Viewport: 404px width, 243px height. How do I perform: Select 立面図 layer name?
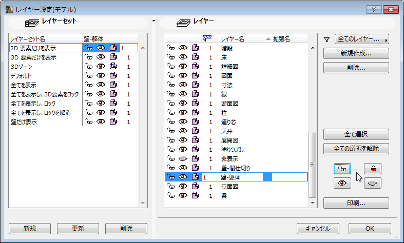click(x=229, y=187)
